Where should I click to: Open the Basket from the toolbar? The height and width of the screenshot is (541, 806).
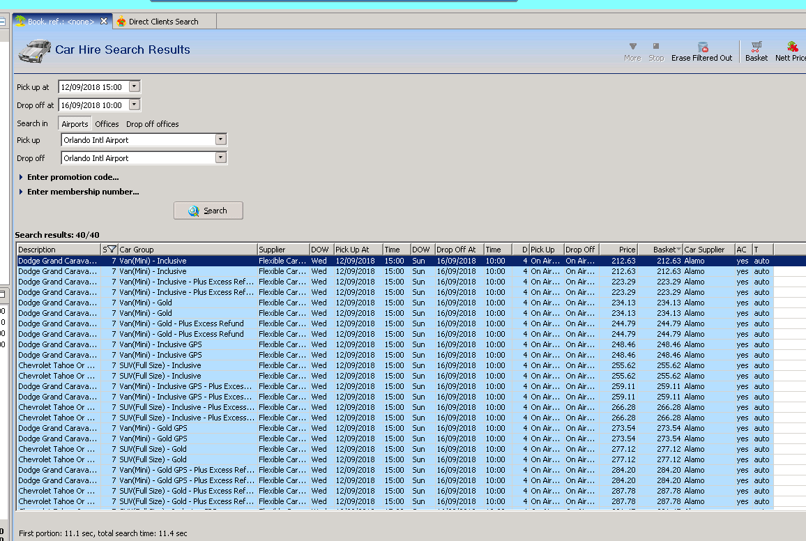tap(756, 47)
